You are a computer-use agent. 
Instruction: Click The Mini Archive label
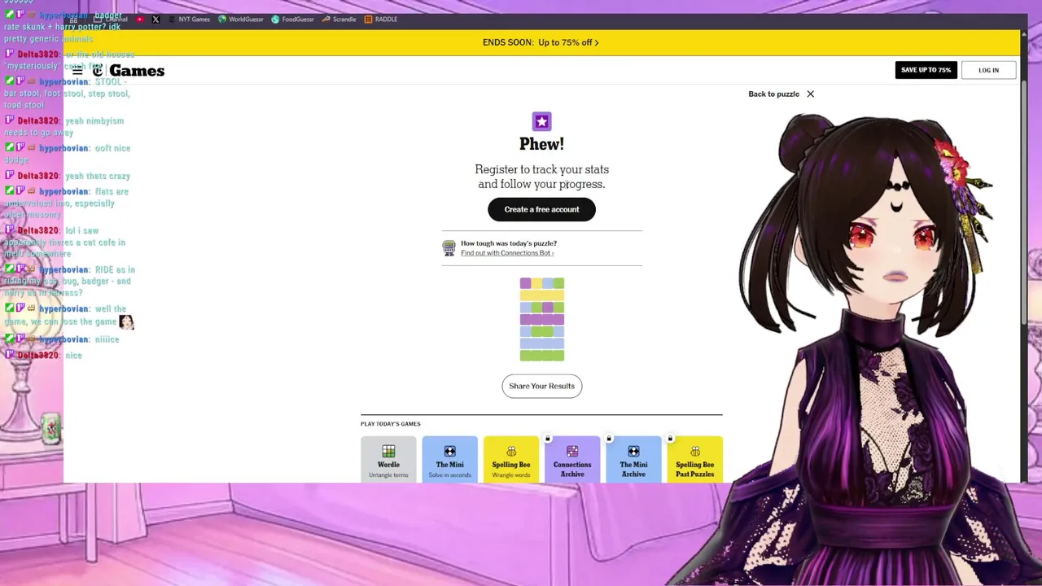pyautogui.click(x=633, y=470)
